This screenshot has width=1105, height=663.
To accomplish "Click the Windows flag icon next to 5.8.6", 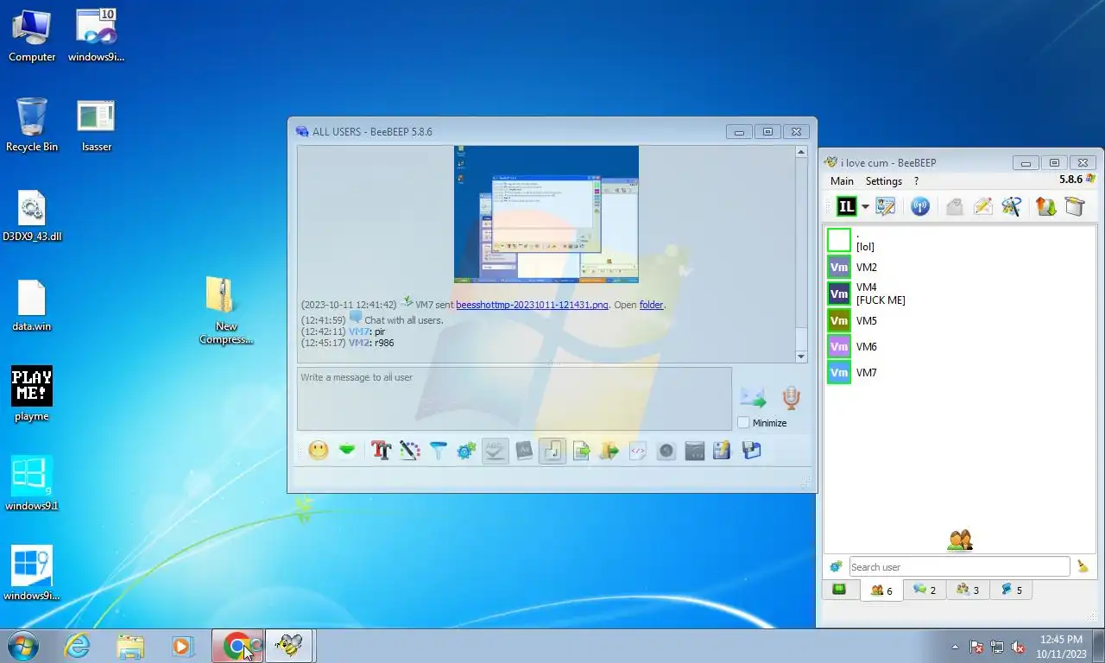I will point(1091,179).
